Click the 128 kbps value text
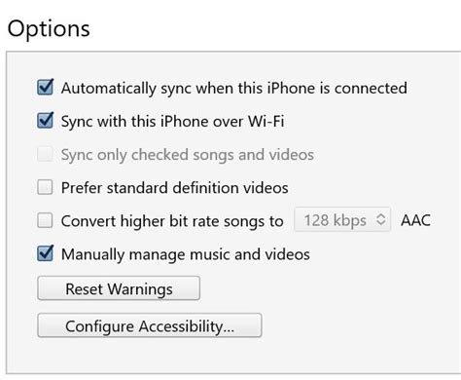 tap(336, 220)
